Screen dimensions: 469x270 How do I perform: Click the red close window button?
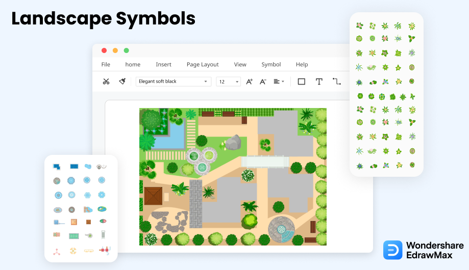[x=104, y=50]
